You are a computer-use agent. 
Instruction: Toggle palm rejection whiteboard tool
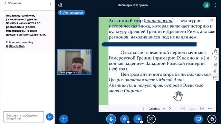[x=215, y=71]
